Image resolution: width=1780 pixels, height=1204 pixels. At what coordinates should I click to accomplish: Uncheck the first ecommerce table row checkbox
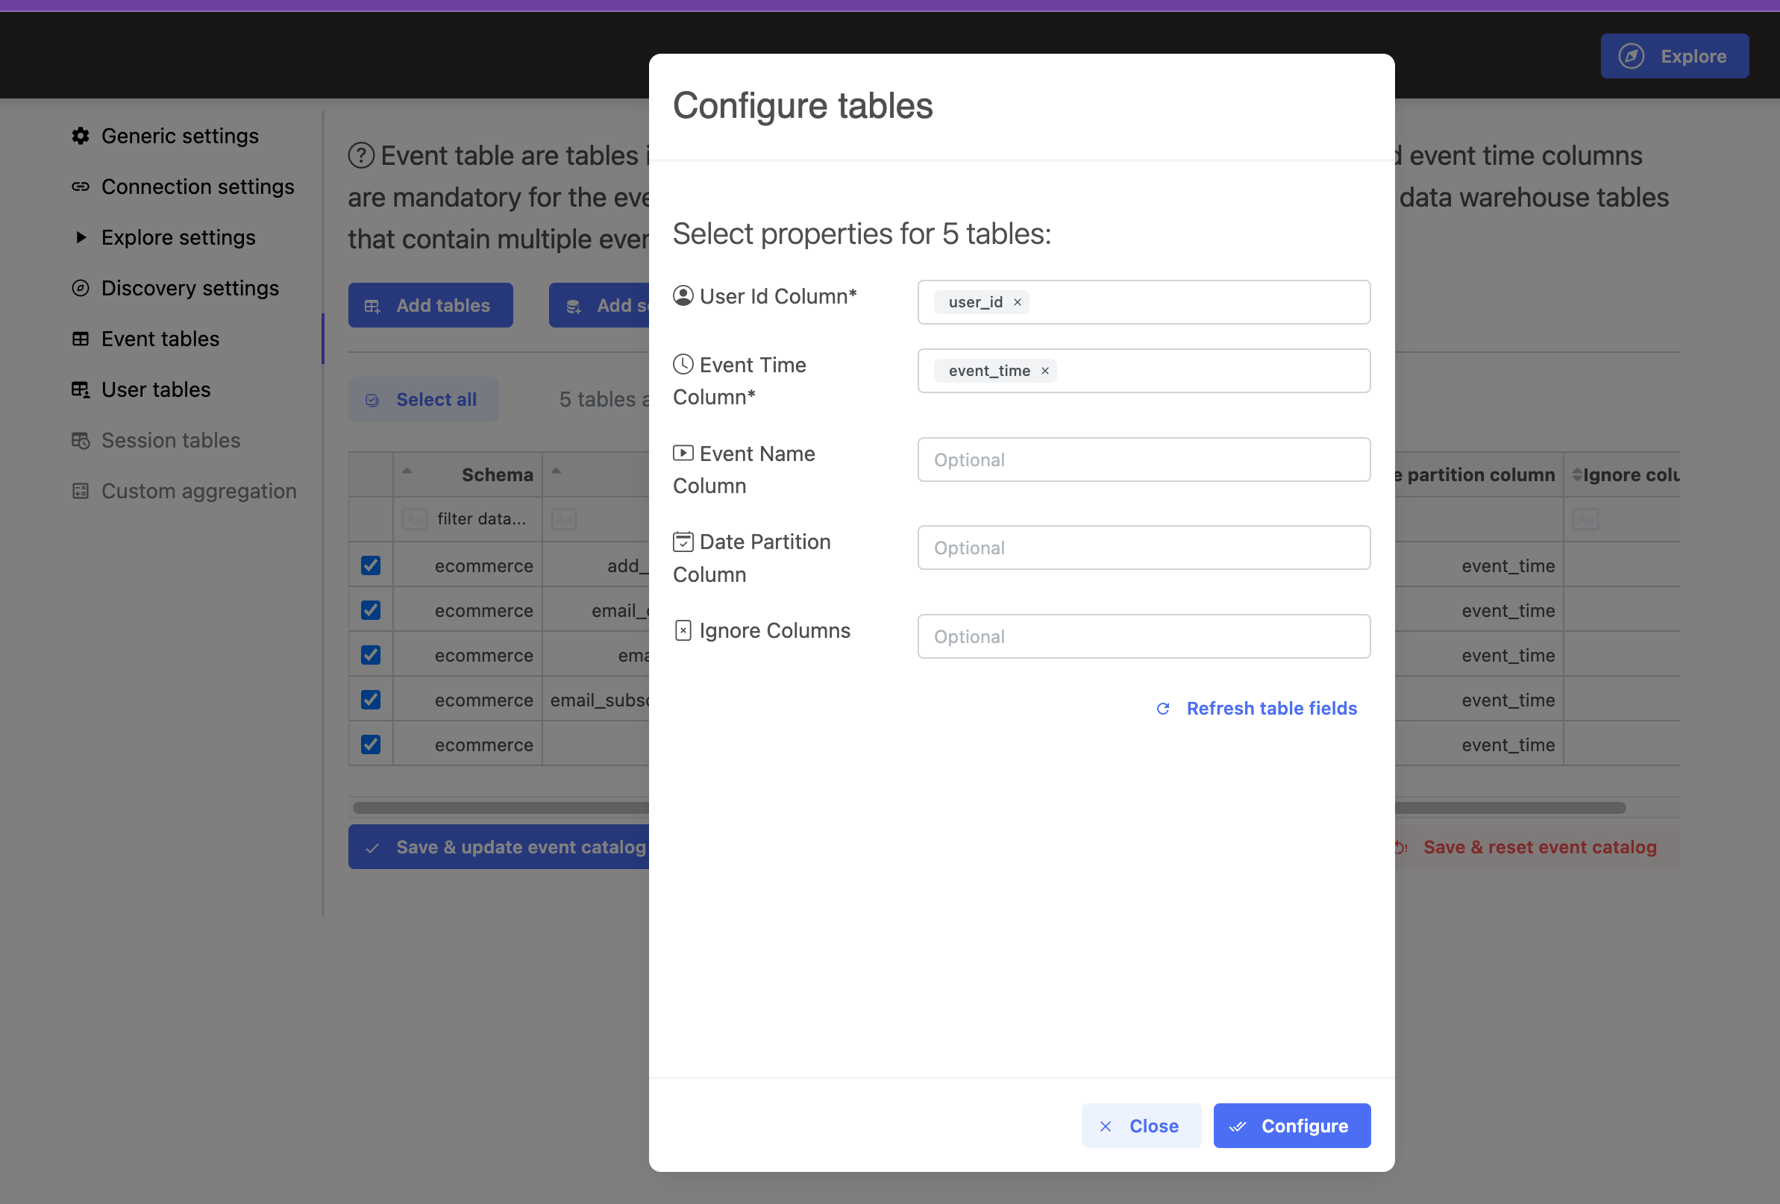[371, 566]
